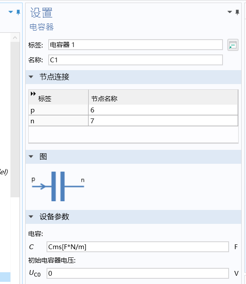Click the label-editing icon beside 标签 field

click(233, 45)
